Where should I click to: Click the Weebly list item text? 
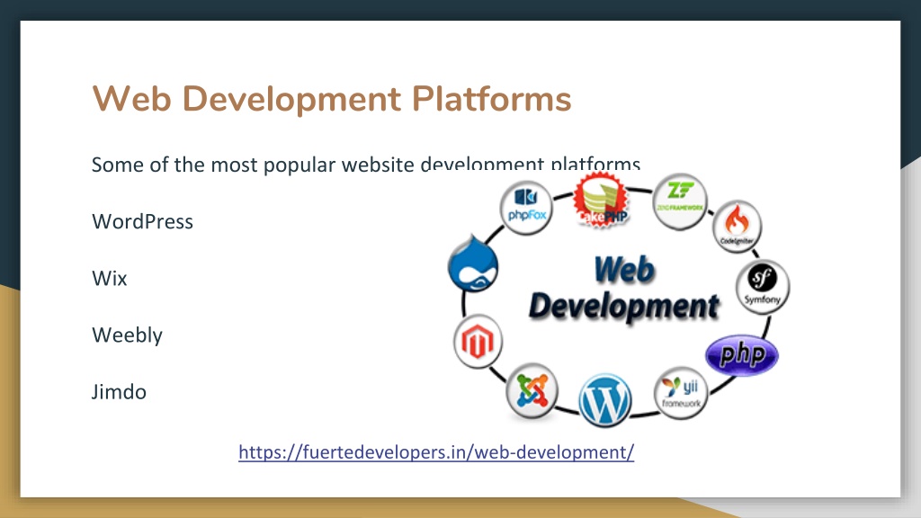[127, 335]
